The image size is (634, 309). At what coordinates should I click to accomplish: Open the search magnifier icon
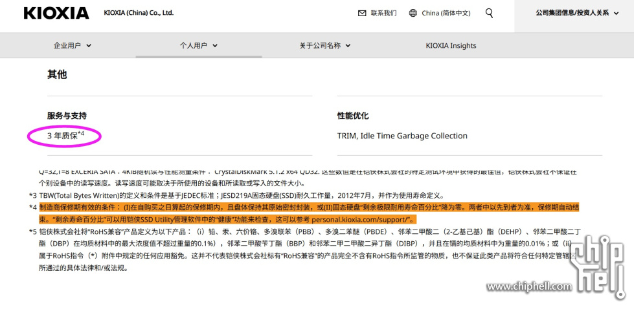point(489,14)
